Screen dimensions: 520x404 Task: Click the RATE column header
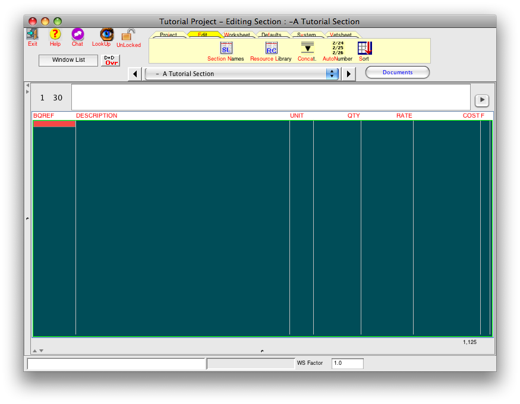(x=404, y=116)
